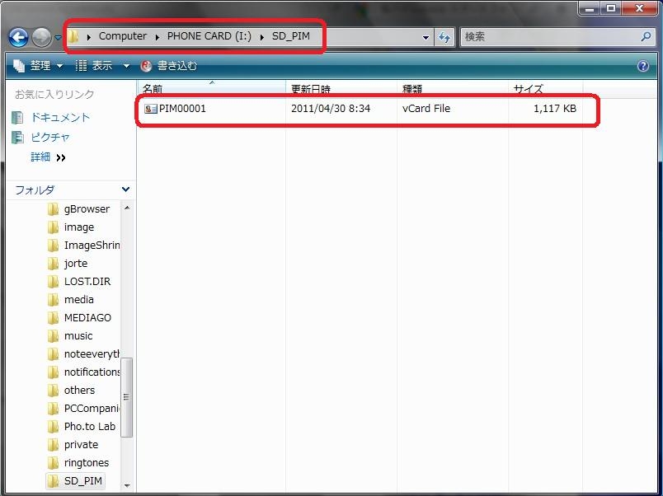The width and height of the screenshot is (663, 496).
Task: Expand arrow between PHONE CARD and SD_PIM
Action: [262, 37]
